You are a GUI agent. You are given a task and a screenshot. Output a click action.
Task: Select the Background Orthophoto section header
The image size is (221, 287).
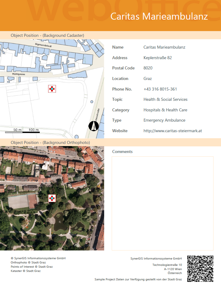50,142
